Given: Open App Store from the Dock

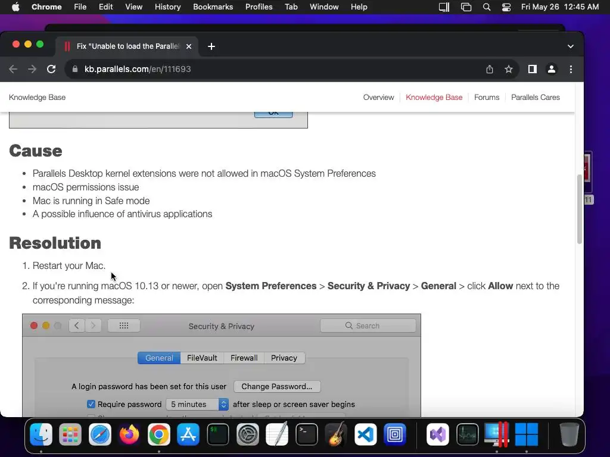Looking at the screenshot, I should click(x=188, y=434).
